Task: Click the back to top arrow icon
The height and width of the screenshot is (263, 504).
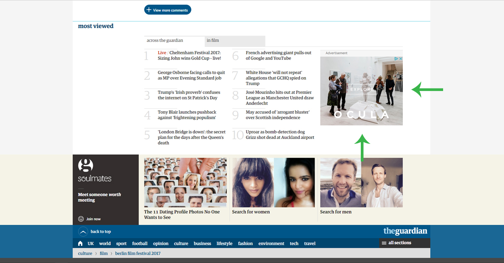Action: click(83, 232)
